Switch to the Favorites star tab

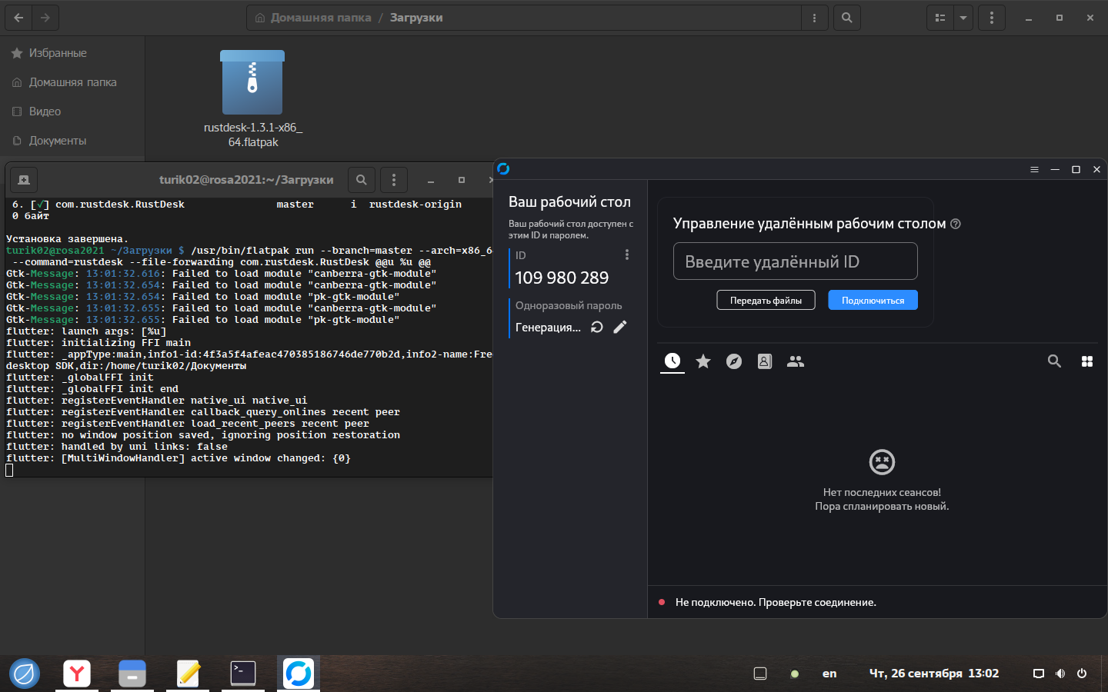point(703,361)
